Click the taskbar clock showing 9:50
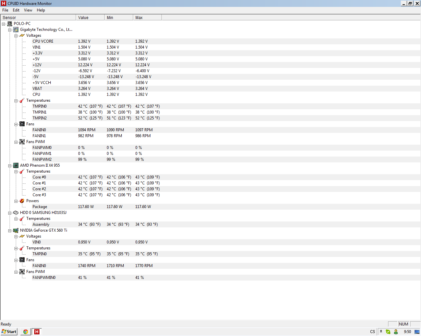The height and width of the screenshot is (336, 421). [x=408, y=332]
